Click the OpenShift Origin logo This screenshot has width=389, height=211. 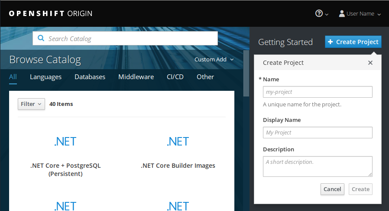[51, 13]
